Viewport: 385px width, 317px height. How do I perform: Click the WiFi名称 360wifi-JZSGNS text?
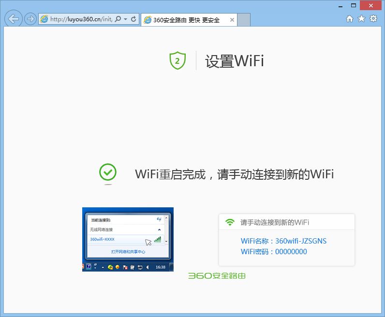[283, 241]
